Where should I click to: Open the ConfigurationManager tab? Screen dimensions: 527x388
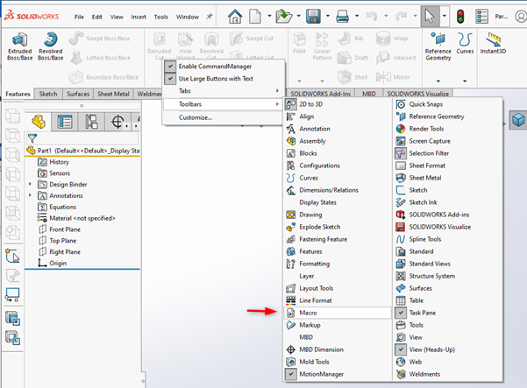coord(91,121)
